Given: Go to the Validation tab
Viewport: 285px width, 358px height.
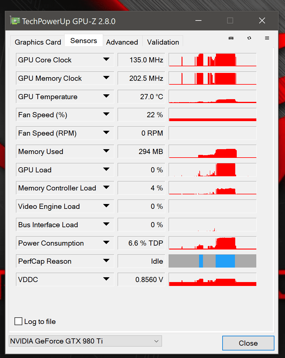Looking at the screenshot, I should pyautogui.click(x=163, y=42).
